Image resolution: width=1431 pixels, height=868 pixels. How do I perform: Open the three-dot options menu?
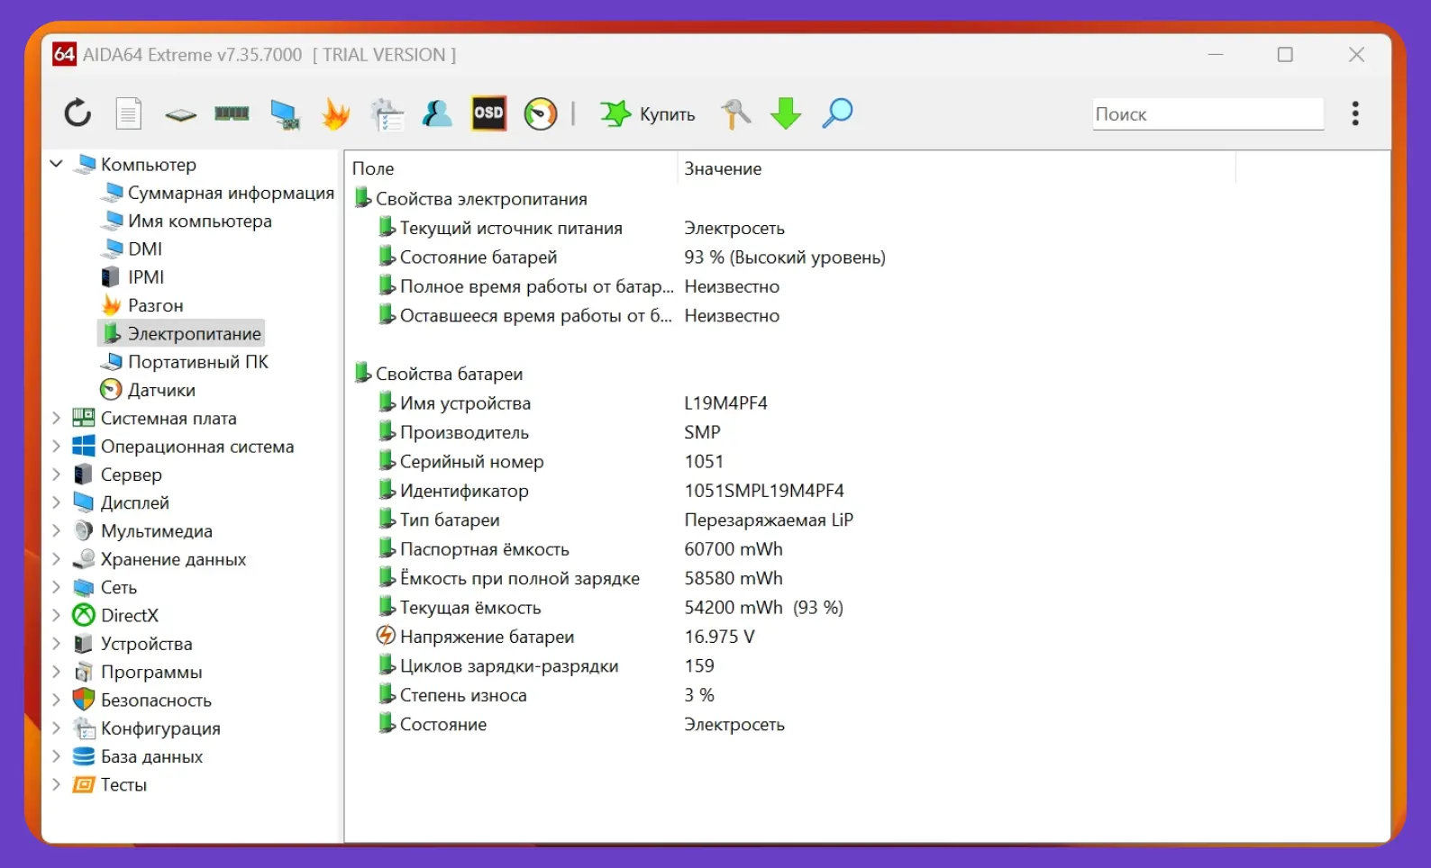pos(1355,113)
